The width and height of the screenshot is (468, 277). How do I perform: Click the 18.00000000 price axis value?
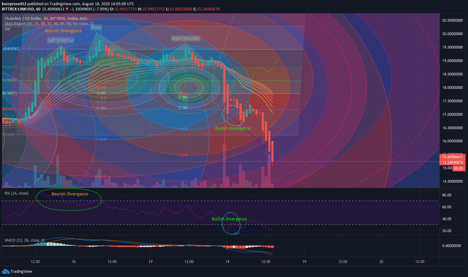(x=452, y=88)
